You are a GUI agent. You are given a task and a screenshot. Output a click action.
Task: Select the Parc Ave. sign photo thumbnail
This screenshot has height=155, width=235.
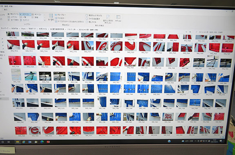click(168, 117)
